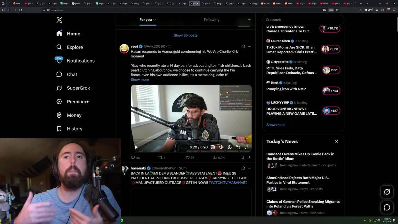
Task: Expand yeet's post with Show more
Action: 140,80
